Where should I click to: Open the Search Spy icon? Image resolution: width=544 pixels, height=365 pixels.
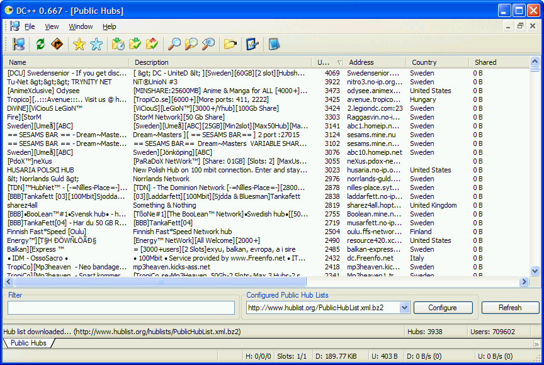click(208, 45)
